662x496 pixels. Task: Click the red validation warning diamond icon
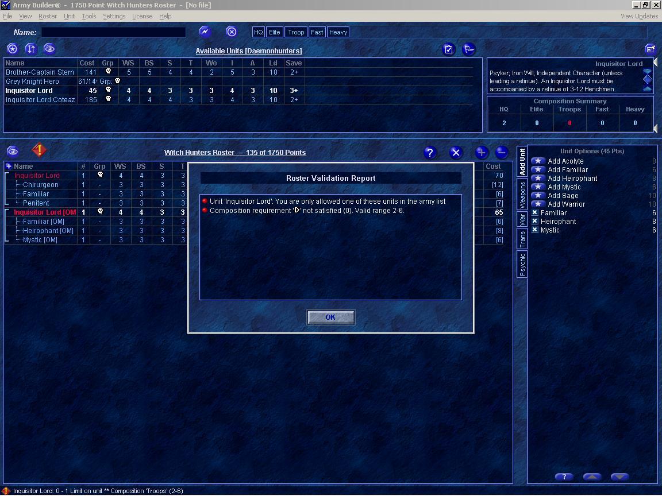pos(39,150)
